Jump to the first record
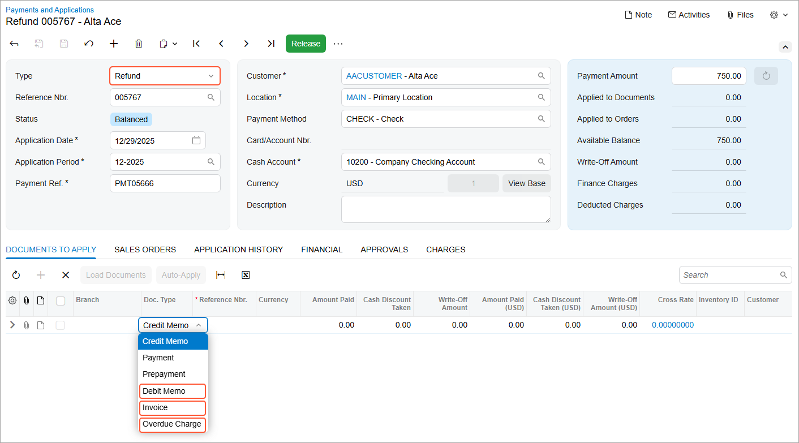Image resolution: width=799 pixels, height=443 pixels. coord(196,44)
